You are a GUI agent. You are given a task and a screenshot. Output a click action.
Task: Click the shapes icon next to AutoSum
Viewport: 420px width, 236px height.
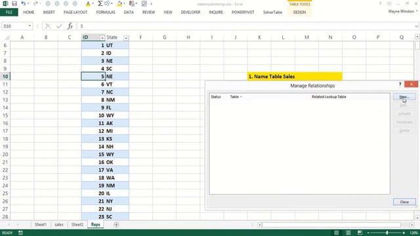click(x=107, y=4)
